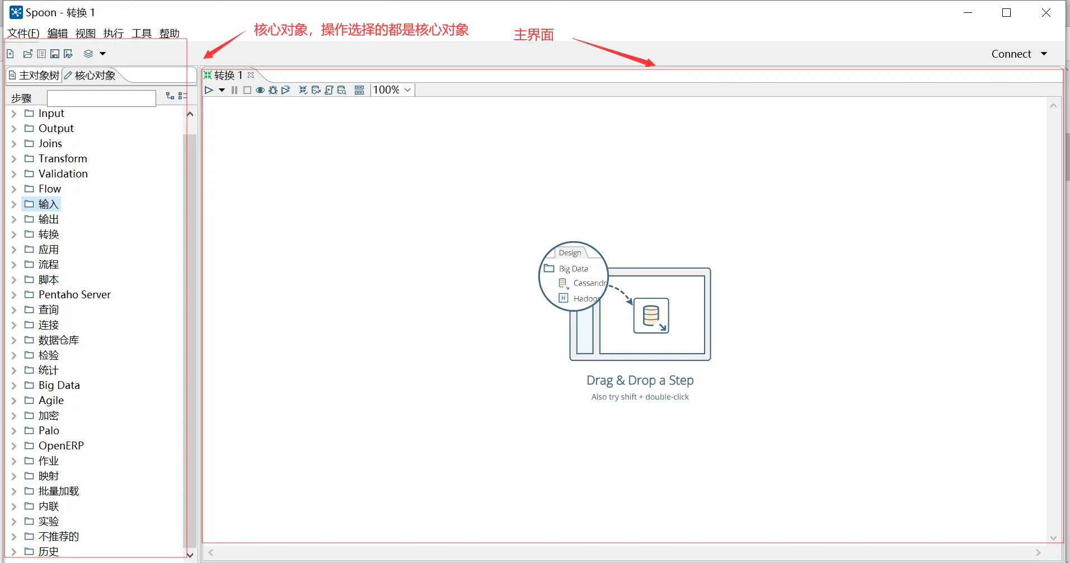Select the Big Data tree item

59,386
